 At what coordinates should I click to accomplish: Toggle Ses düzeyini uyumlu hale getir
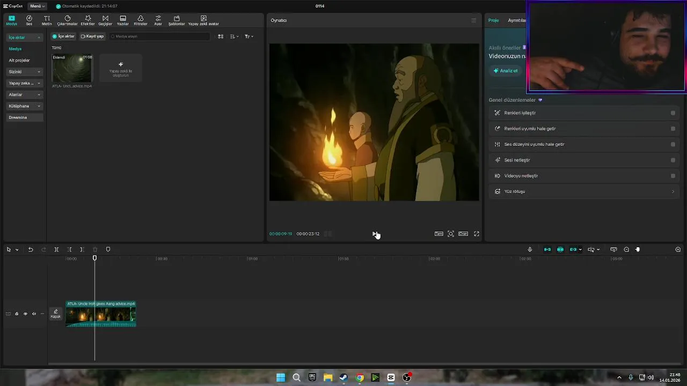673,144
